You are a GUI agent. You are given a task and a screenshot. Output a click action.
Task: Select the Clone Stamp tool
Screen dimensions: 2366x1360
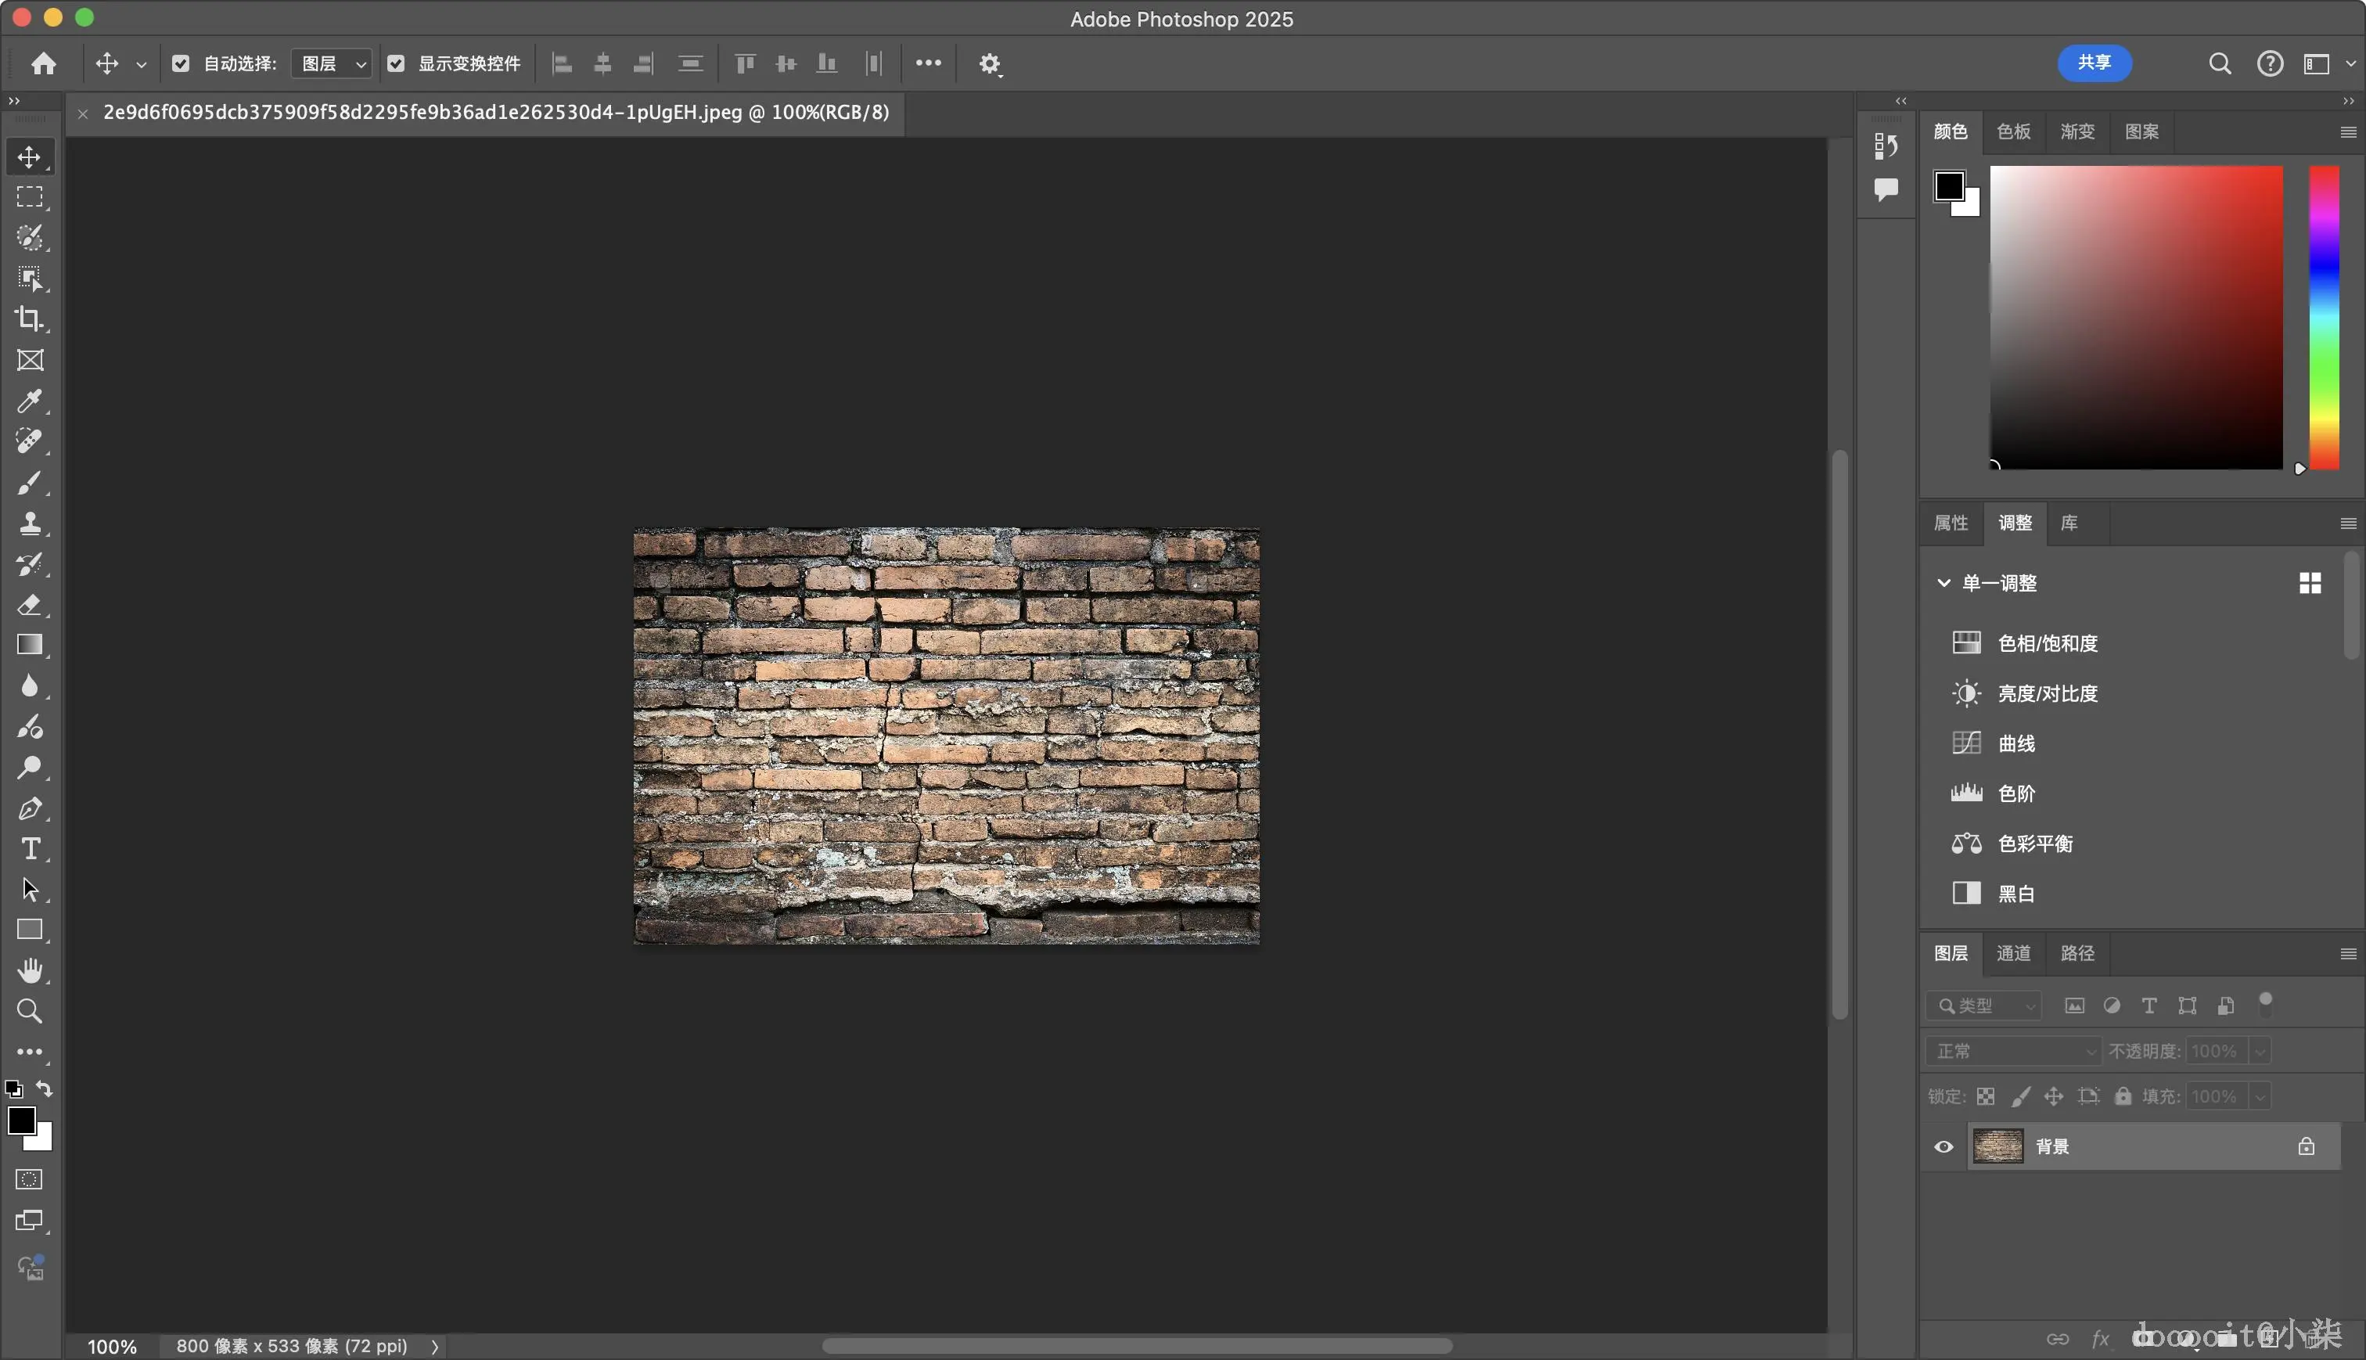[x=29, y=523]
